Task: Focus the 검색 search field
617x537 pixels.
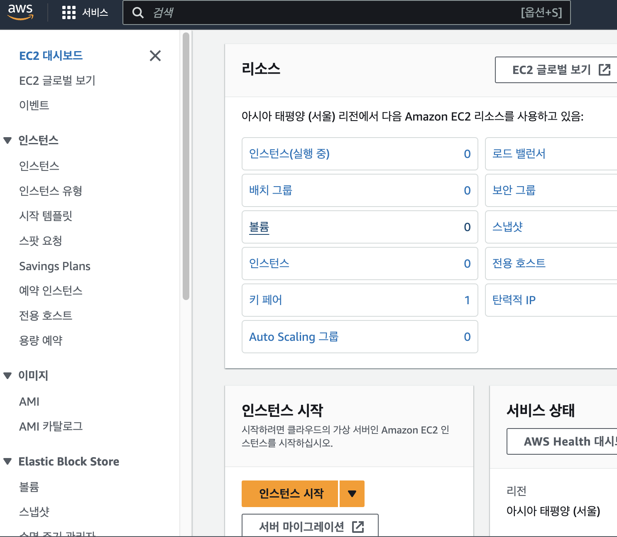Action: point(347,12)
